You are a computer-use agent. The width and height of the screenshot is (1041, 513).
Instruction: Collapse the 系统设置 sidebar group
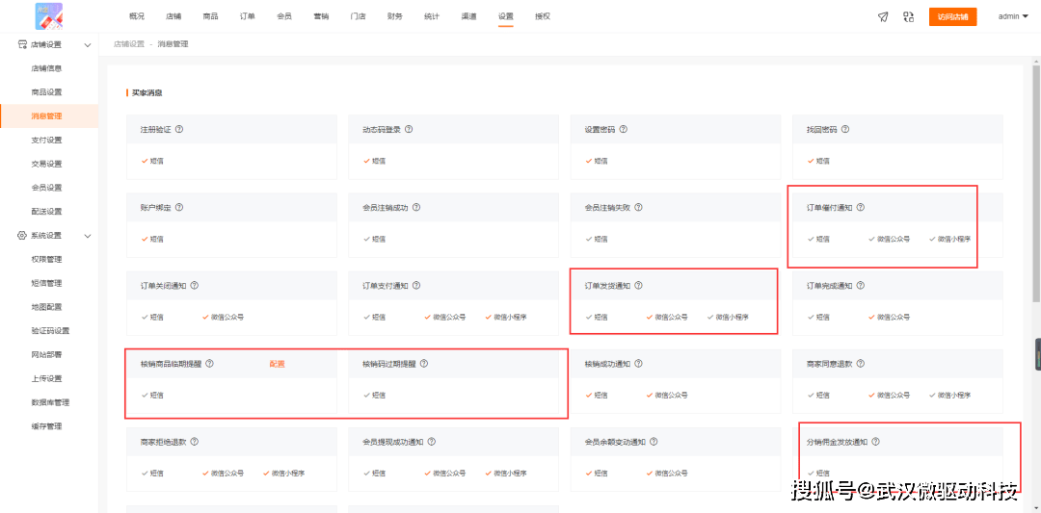click(88, 236)
